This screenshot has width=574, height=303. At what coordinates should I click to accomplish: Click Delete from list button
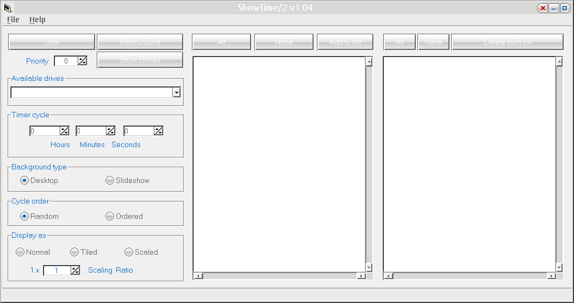click(507, 42)
